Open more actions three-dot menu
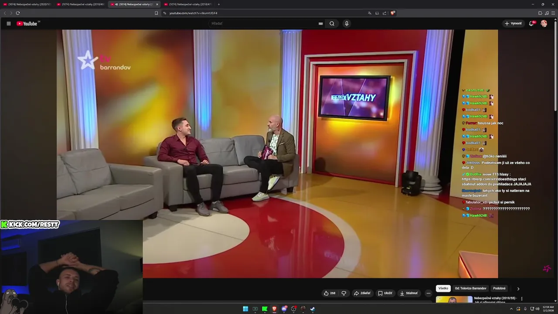558x314 pixels. pyautogui.click(x=429, y=293)
